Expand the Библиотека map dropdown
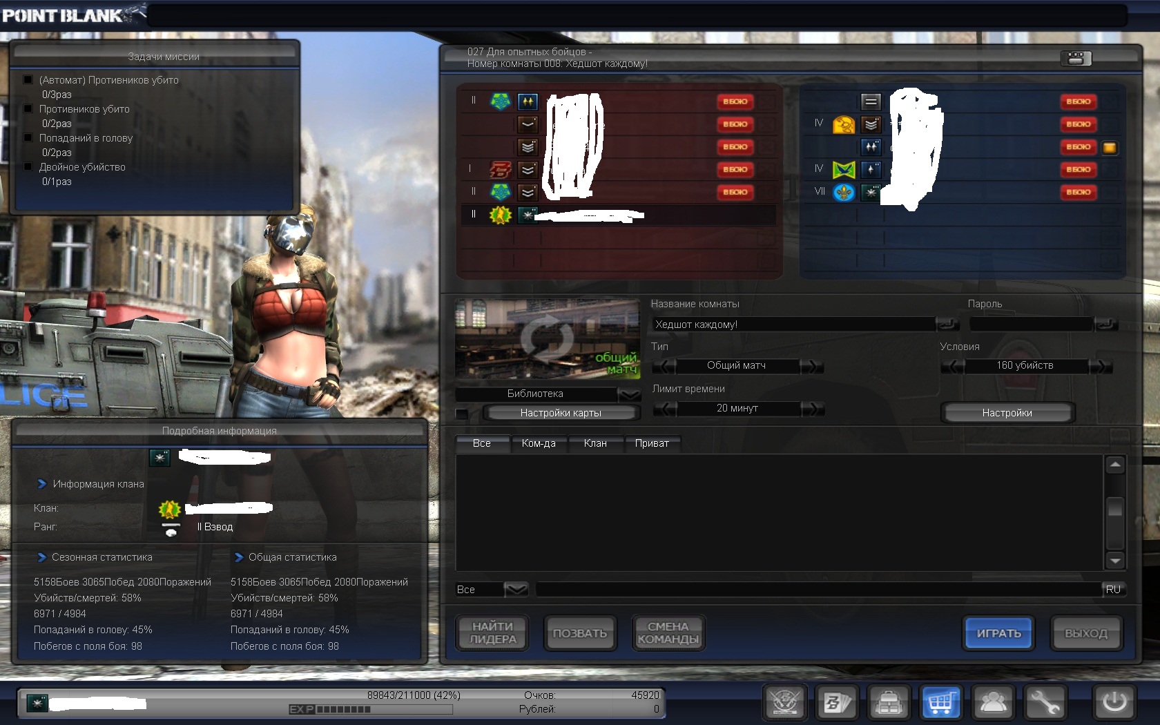This screenshot has height=725, width=1160. [630, 394]
